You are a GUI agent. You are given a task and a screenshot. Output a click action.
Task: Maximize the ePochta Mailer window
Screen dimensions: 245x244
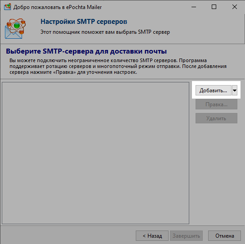click(214, 7)
